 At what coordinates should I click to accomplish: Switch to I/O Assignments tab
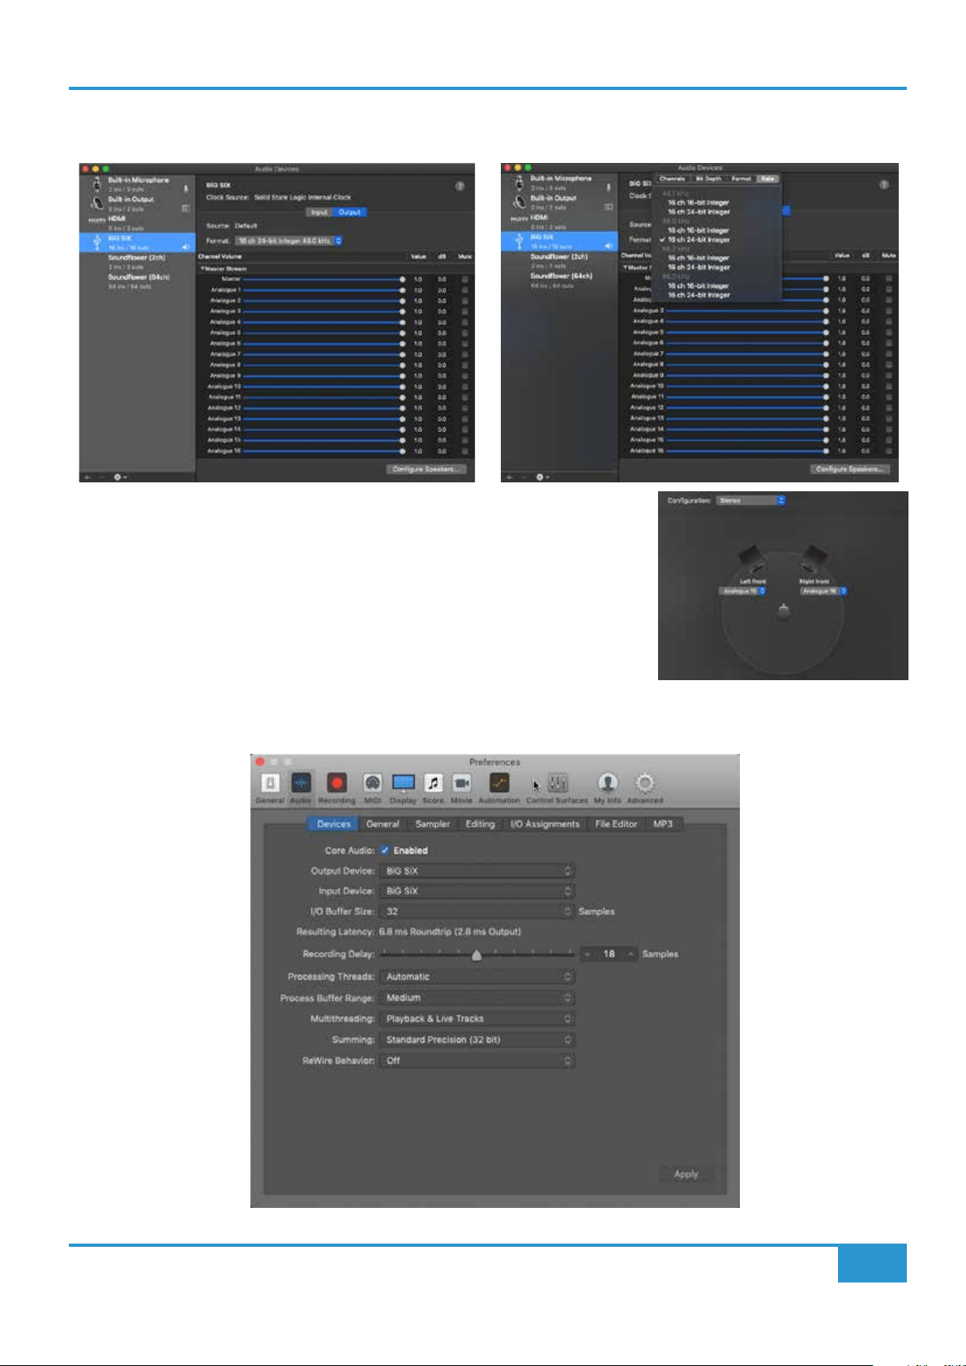tap(545, 824)
